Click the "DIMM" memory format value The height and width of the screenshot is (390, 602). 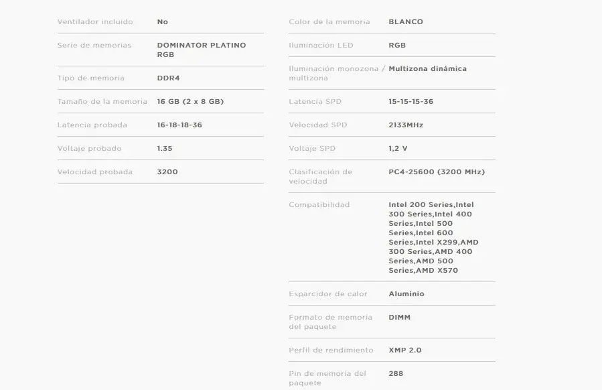pos(400,318)
